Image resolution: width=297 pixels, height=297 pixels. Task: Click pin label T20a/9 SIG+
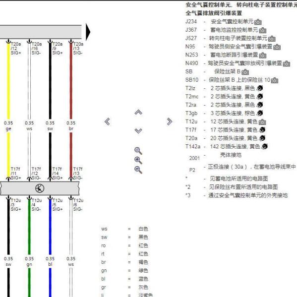point(58,48)
